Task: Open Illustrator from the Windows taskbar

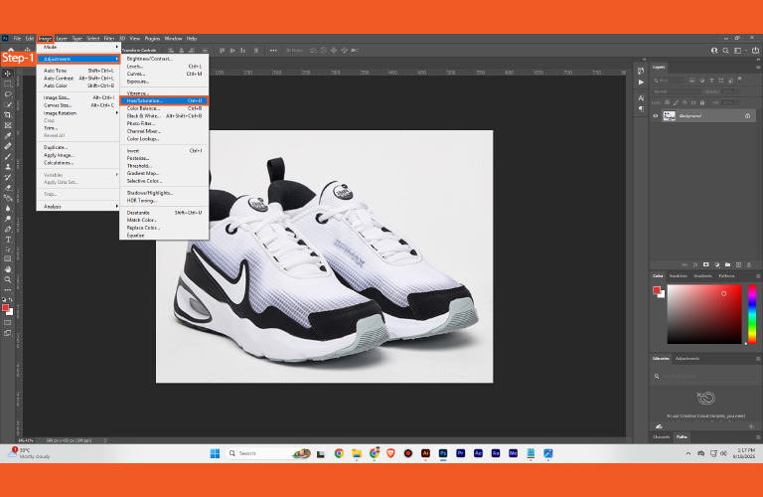Action: point(425,452)
